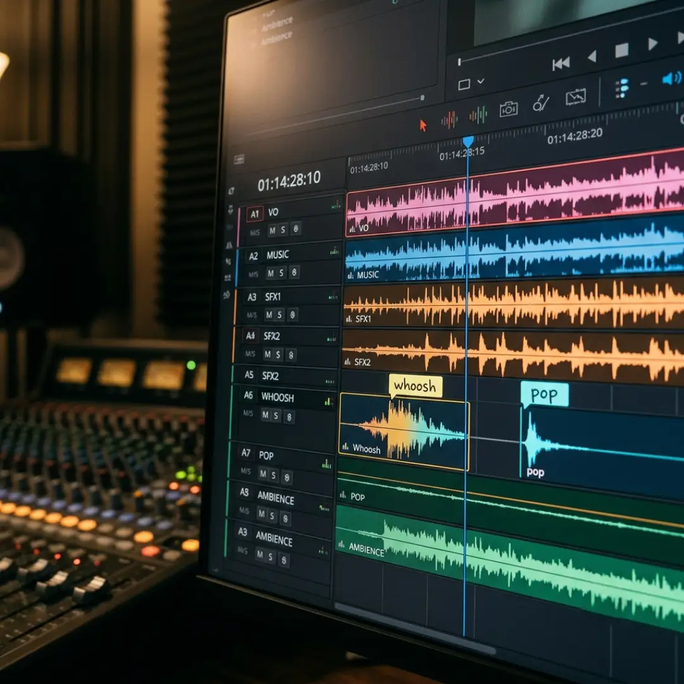Image resolution: width=684 pixels, height=684 pixels.
Task: Click the timeline options icon above timecode
Action: pos(239,160)
